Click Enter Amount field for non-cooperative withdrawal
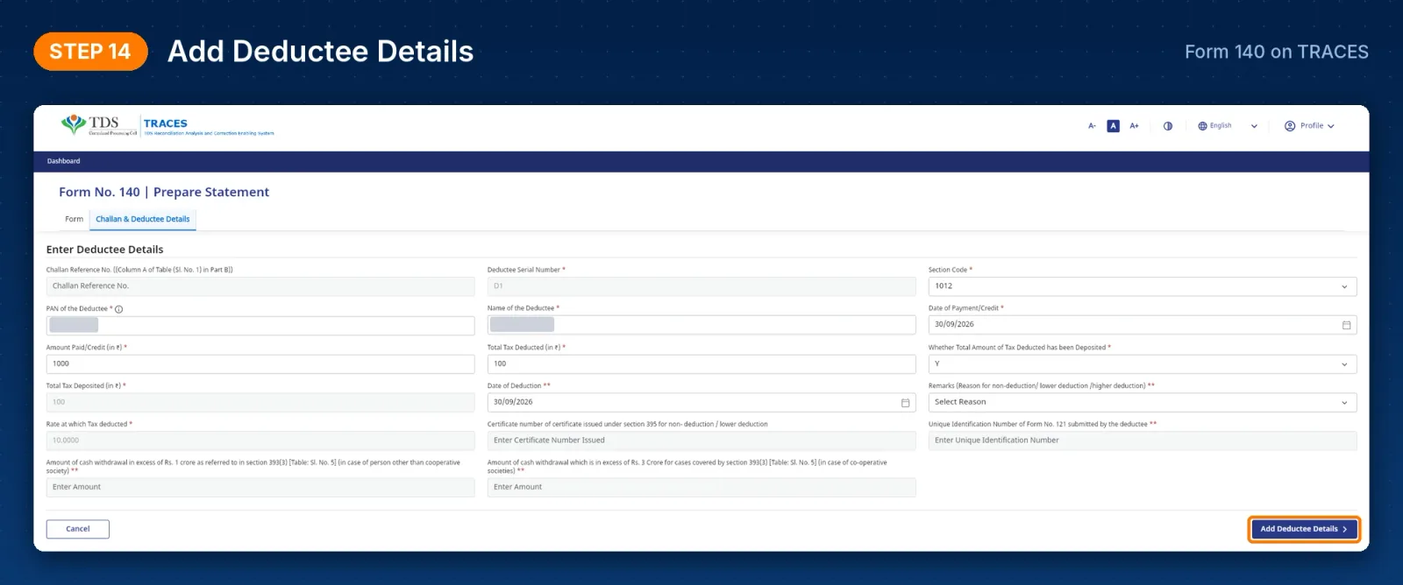The width and height of the screenshot is (1403, 585). [260, 487]
